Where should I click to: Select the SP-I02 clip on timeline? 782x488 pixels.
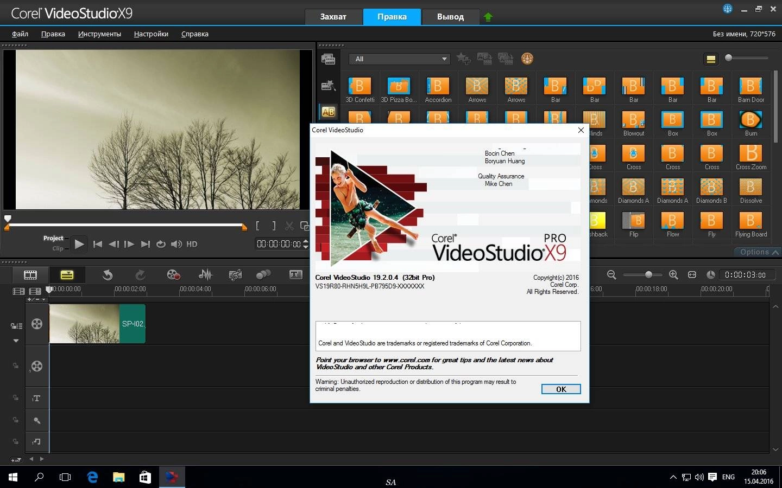[x=97, y=324]
